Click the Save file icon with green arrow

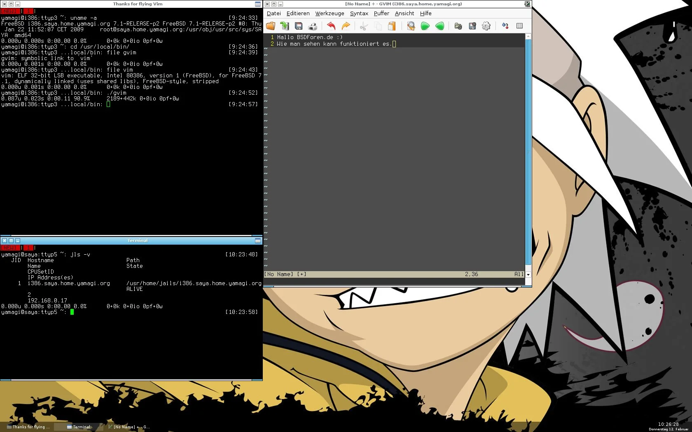285,26
